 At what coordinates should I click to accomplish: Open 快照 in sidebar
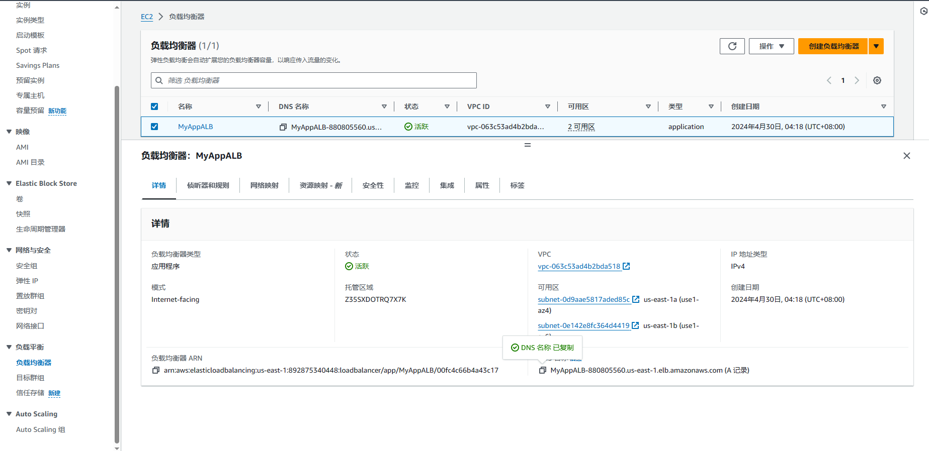23,214
